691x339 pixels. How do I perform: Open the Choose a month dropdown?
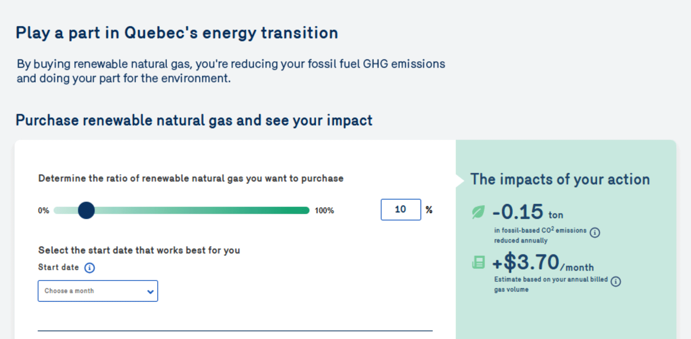pos(98,291)
